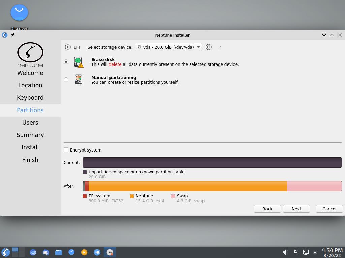Click the '20.0 GiB' text under Current

click(x=97, y=177)
